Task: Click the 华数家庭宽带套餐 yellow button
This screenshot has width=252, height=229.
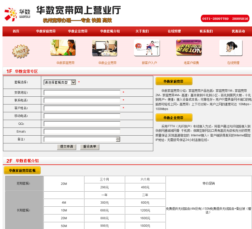Action: 22,170
